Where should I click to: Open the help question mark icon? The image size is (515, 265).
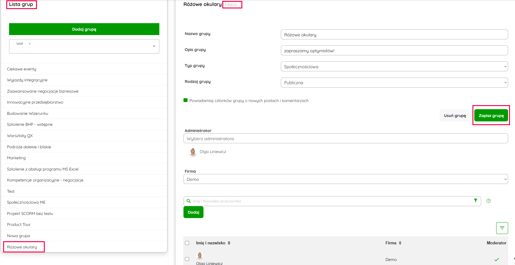[488, 201]
